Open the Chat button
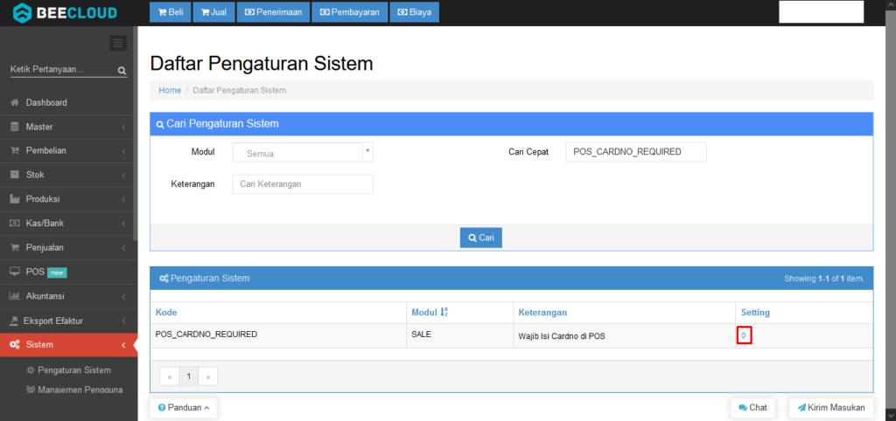 click(752, 408)
